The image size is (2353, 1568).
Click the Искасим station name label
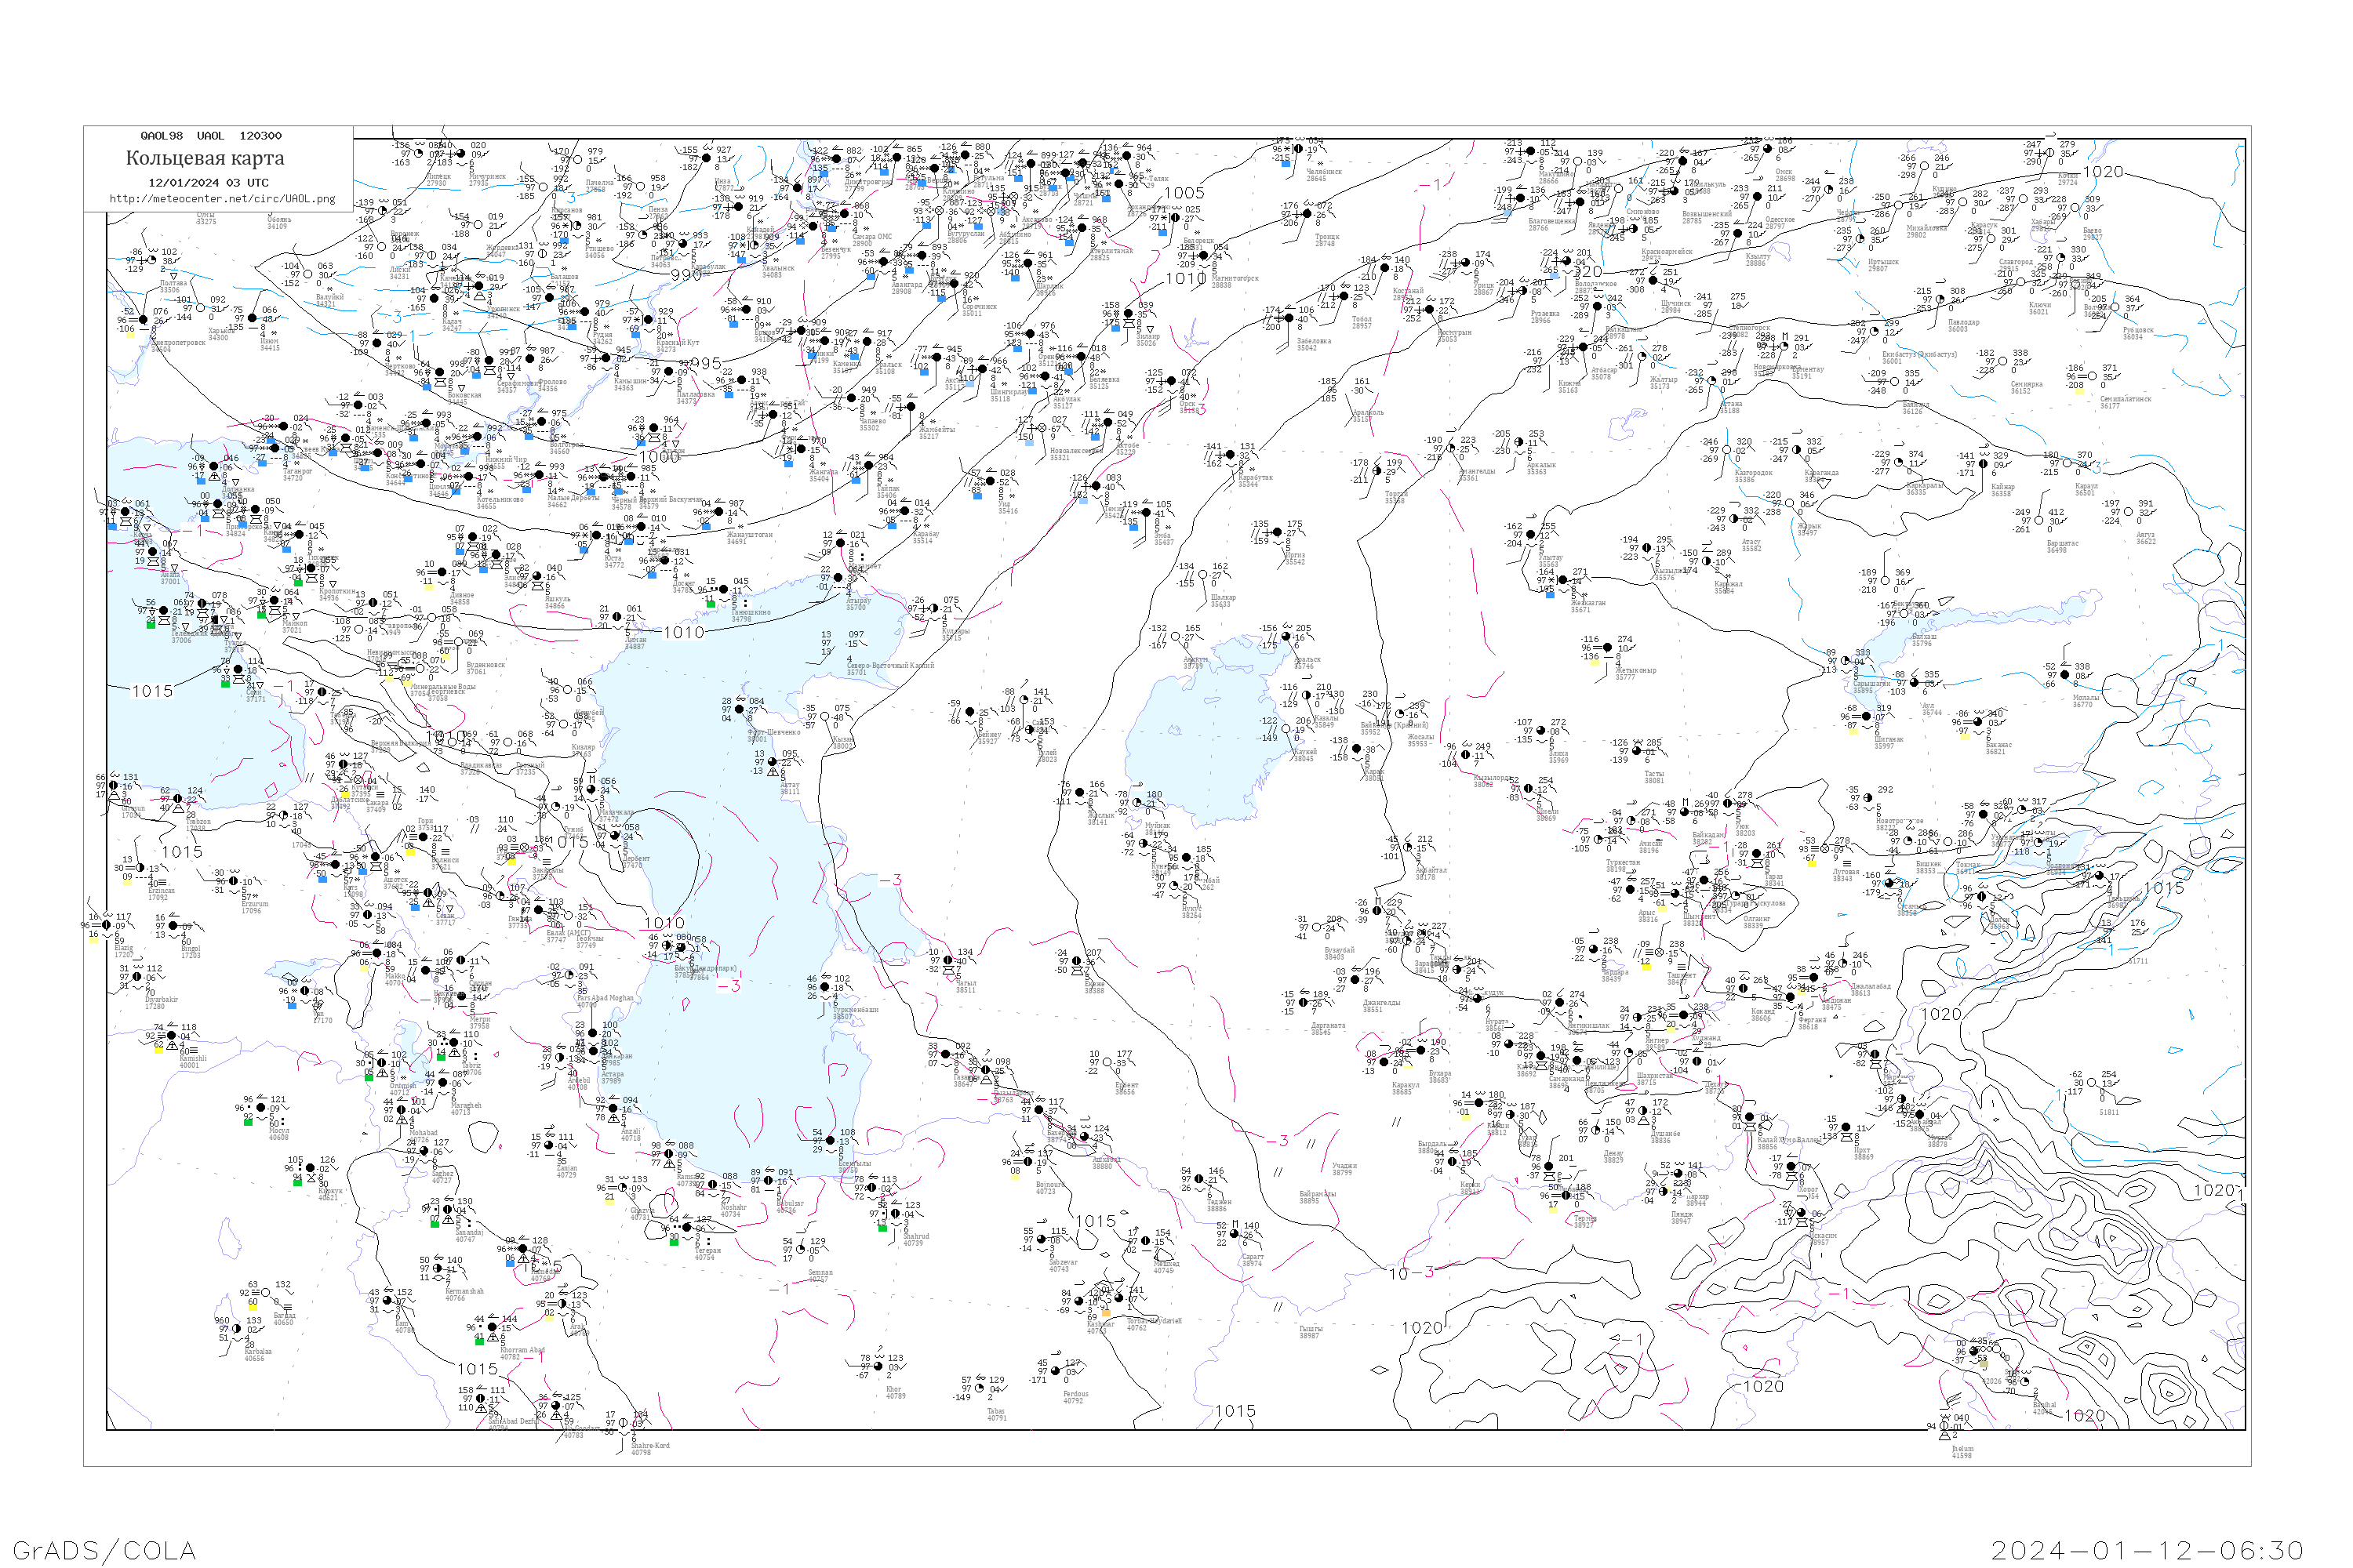(x=1822, y=1236)
